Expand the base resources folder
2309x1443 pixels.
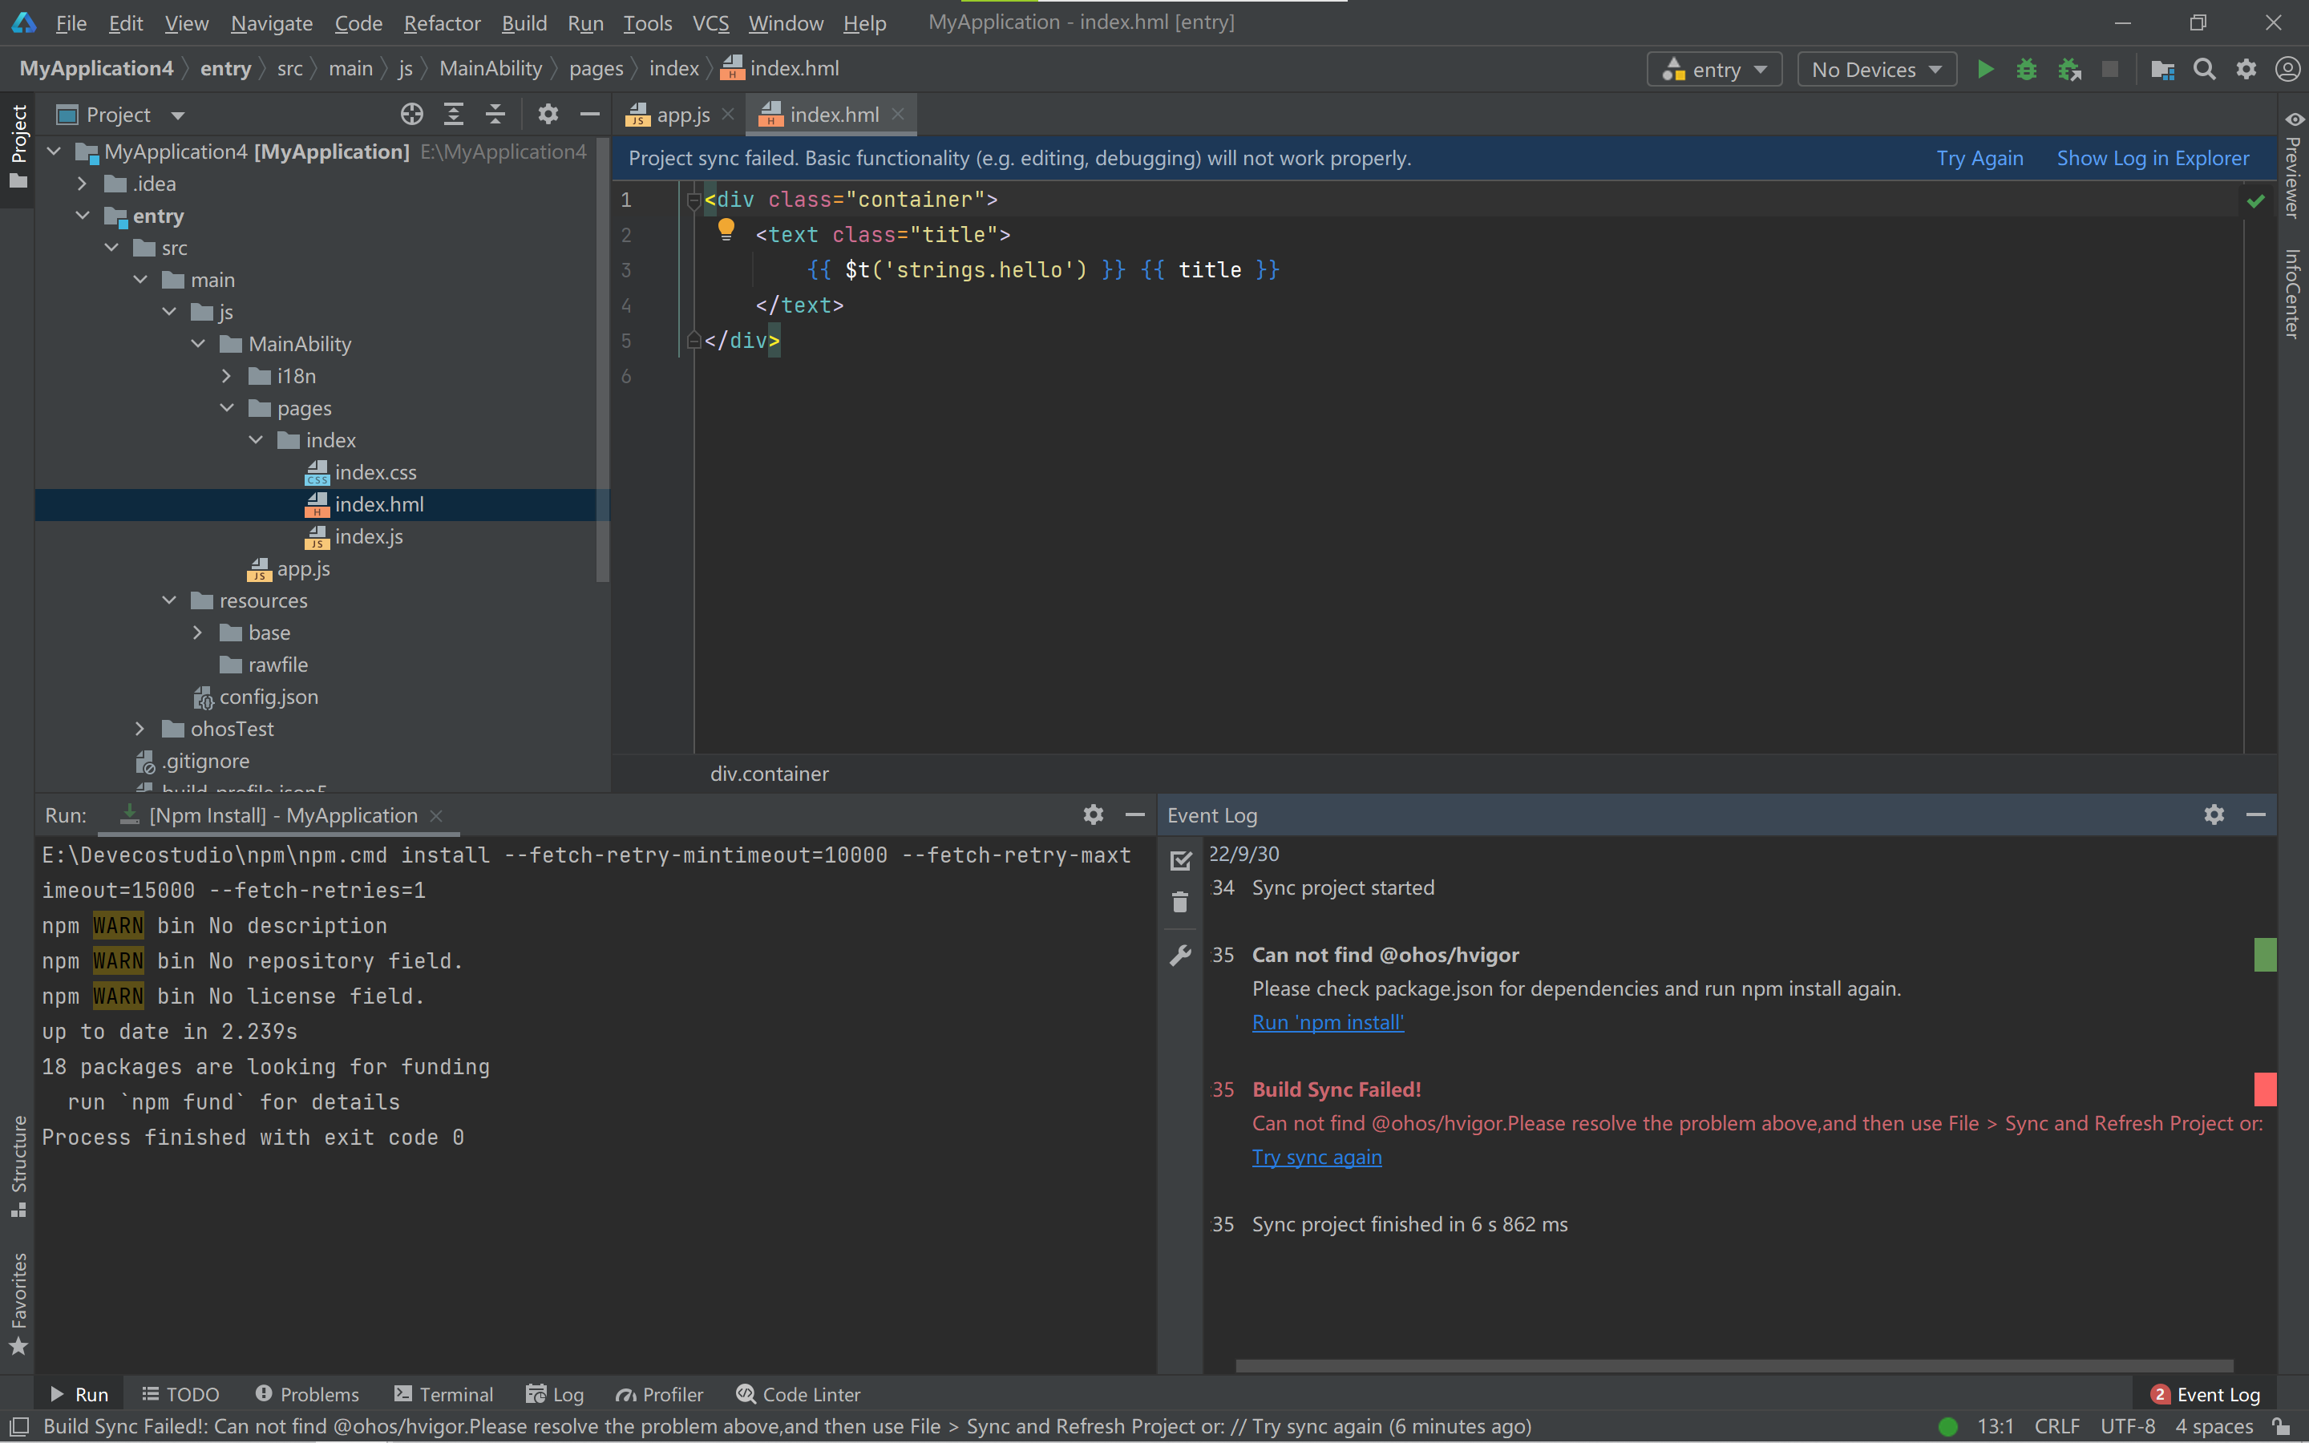(197, 633)
